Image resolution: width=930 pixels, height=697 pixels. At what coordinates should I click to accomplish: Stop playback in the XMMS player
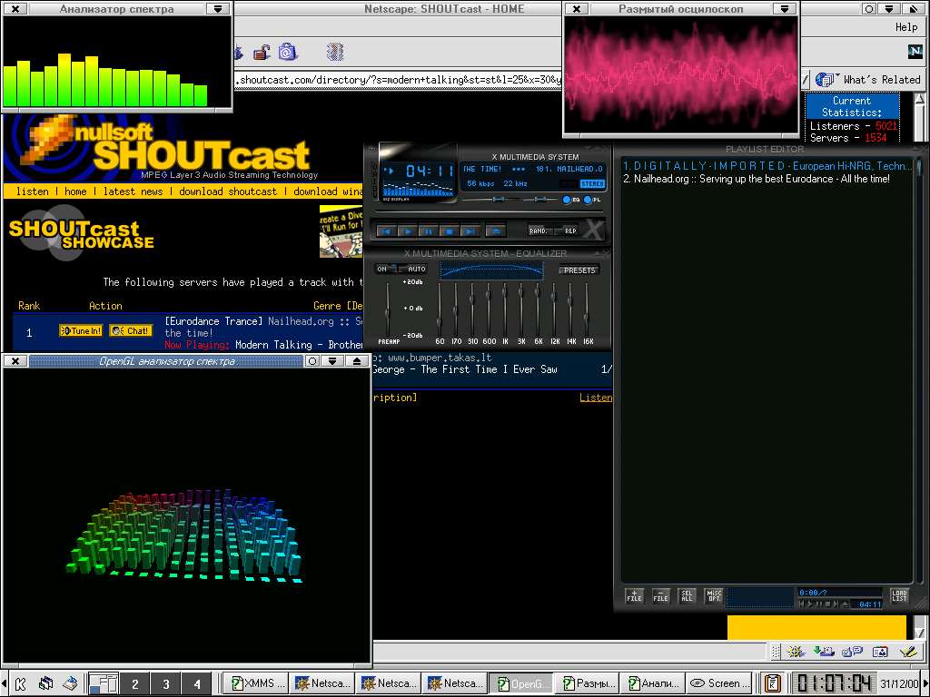pos(449,231)
